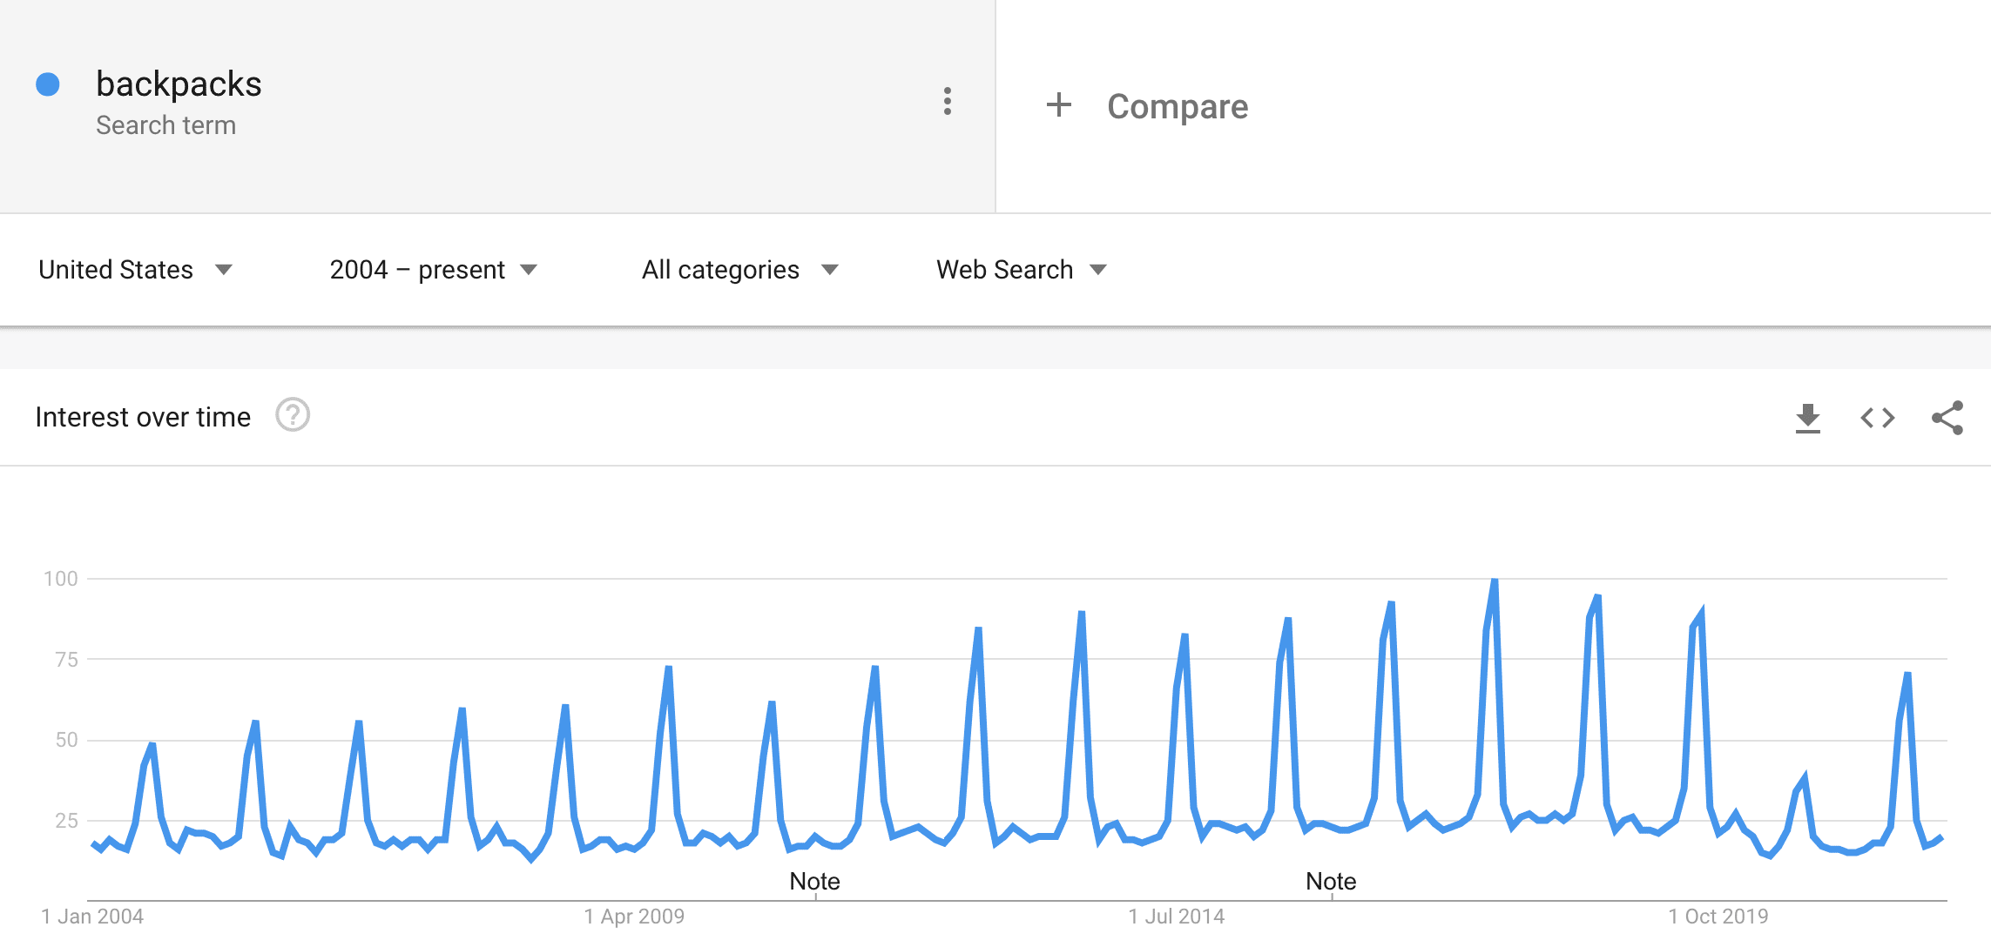Click the plus icon beside Compare
The image size is (1991, 947).
[1058, 105]
